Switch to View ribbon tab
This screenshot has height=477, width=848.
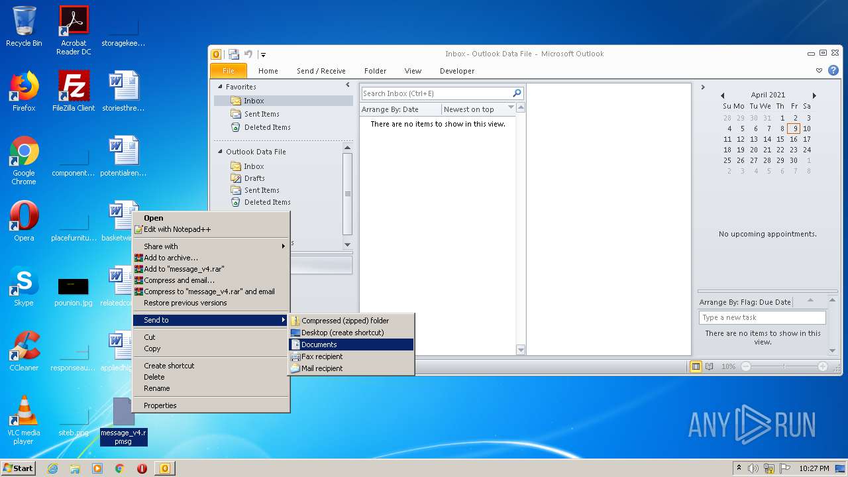coord(413,71)
